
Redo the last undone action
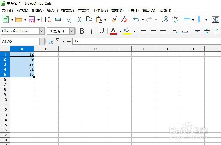pyautogui.click(x=149, y=20)
